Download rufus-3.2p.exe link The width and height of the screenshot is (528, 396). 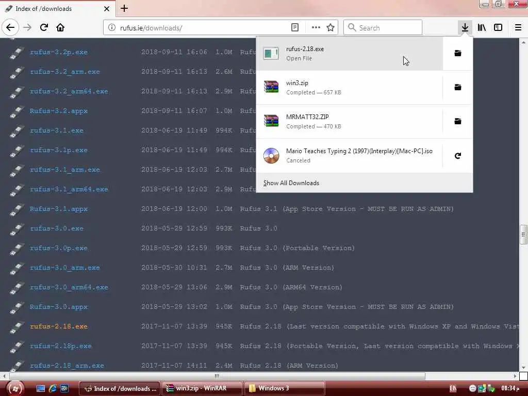59,52
